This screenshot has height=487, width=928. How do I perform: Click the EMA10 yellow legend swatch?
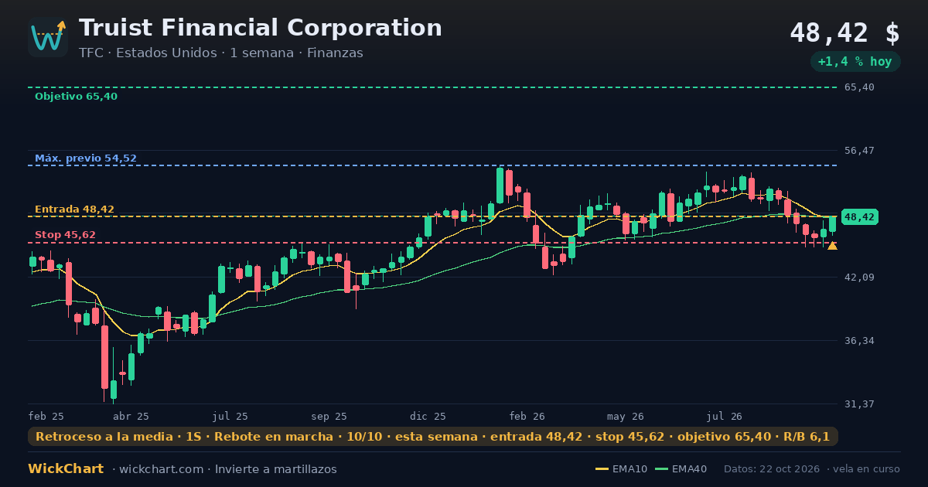602,469
